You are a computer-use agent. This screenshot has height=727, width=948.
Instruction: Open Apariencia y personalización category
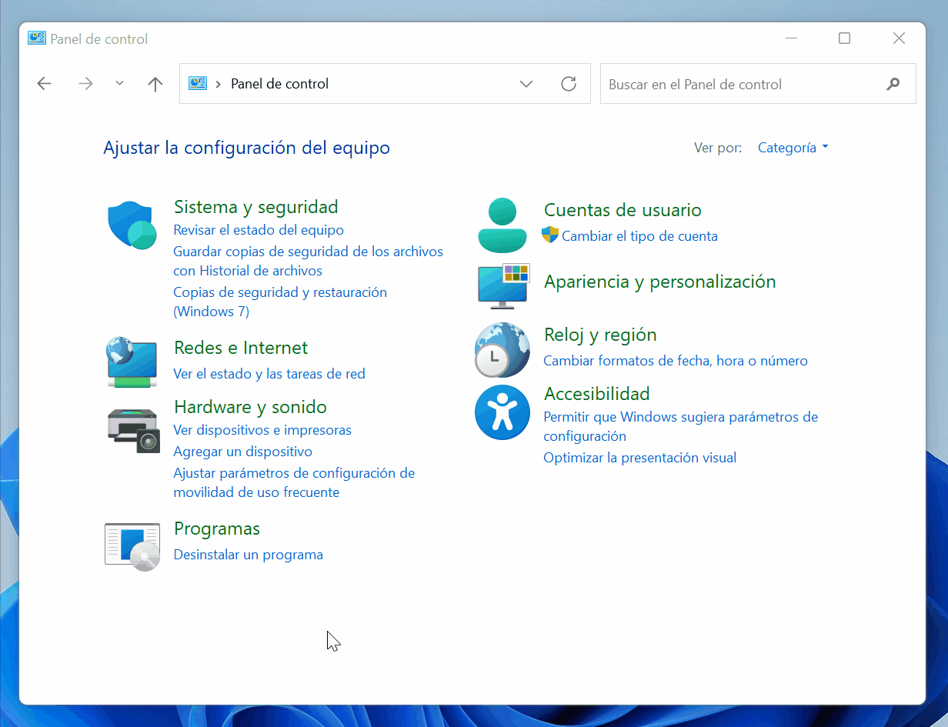pyautogui.click(x=659, y=282)
